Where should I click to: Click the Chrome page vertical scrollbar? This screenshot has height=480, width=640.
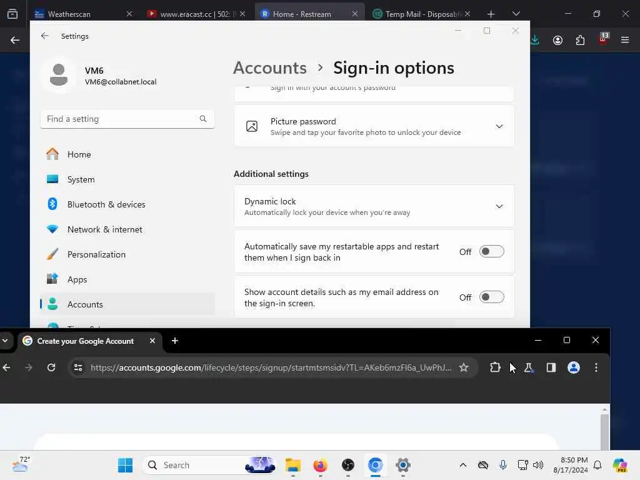pyautogui.click(x=604, y=431)
